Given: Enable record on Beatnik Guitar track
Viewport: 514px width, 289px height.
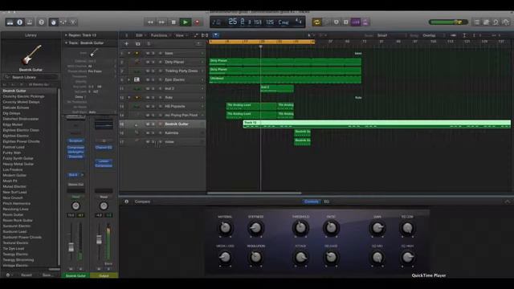Looking at the screenshot, I should pos(161,124).
